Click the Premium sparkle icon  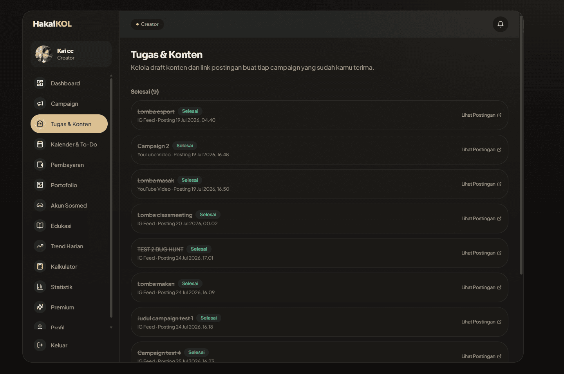(x=40, y=307)
